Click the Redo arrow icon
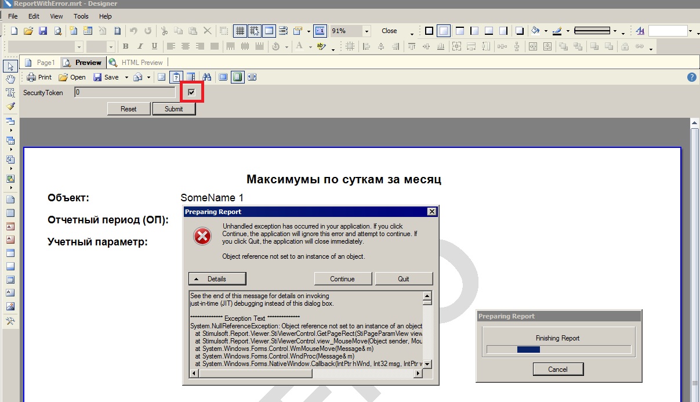The height and width of the screenshot is (402, 700). click(x=148, y=31)
